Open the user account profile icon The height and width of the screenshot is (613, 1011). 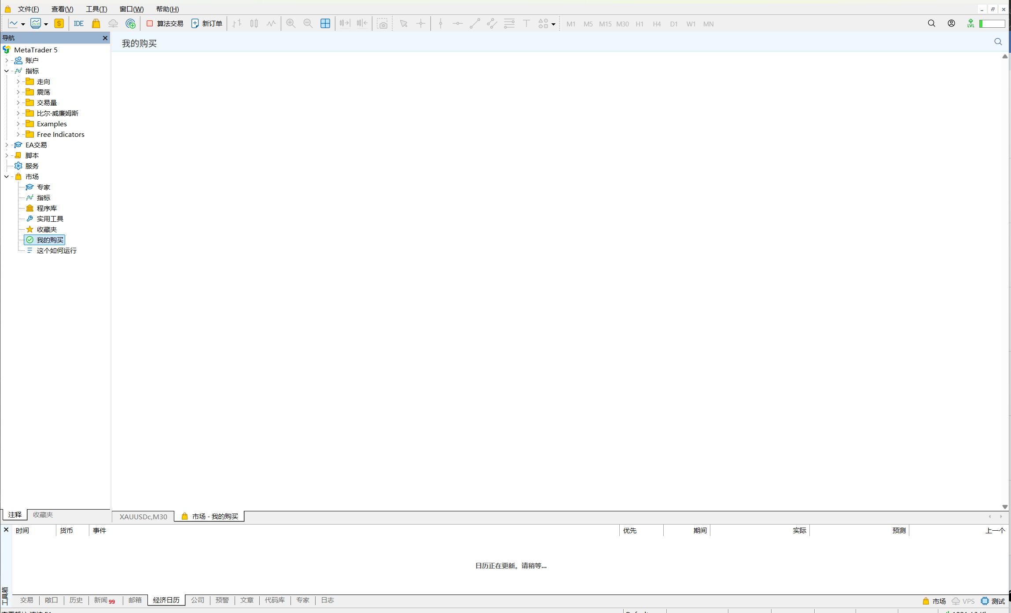(x=951, y=23)
